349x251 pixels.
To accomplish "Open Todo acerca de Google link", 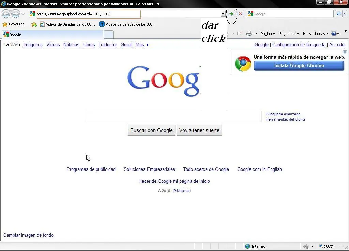I will [x=206, y=169].
